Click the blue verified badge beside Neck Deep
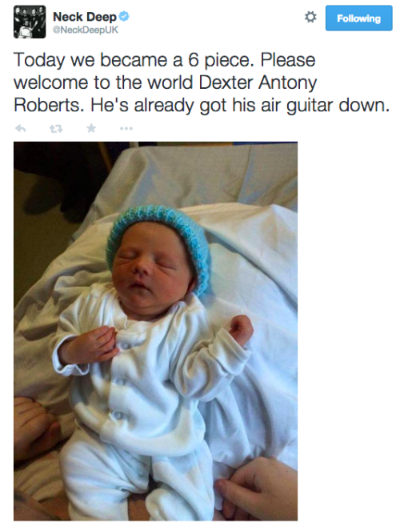This screenshot has height=527, width=400. tap(124, 16)
